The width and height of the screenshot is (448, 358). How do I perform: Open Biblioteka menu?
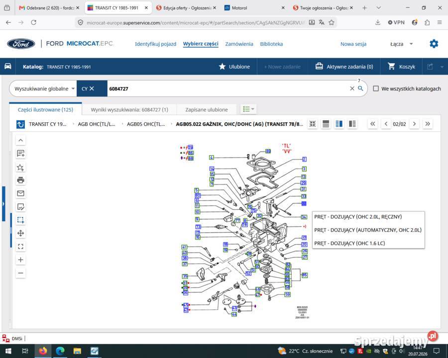(271, 44)
